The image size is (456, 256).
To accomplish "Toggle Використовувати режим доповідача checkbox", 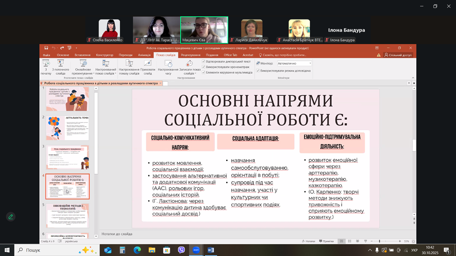I will pos(258,71).
